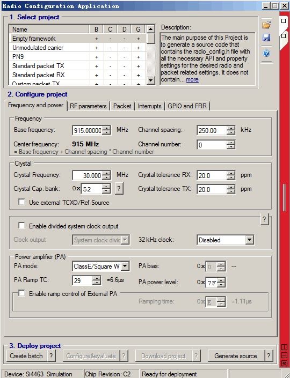Click top square icon on sidebar tab
Image resolution: width=290 pixels, height=378 pixels.
(x=284, y=21)
